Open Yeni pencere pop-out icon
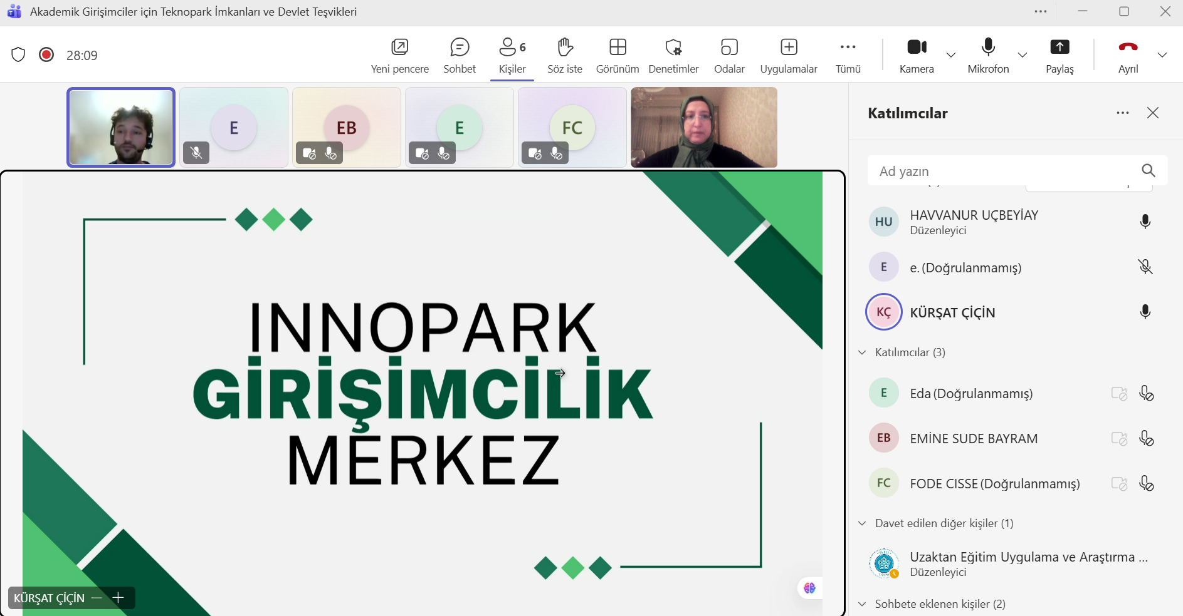Viewport: 1183px width, 616px height. tap(399, 48)
